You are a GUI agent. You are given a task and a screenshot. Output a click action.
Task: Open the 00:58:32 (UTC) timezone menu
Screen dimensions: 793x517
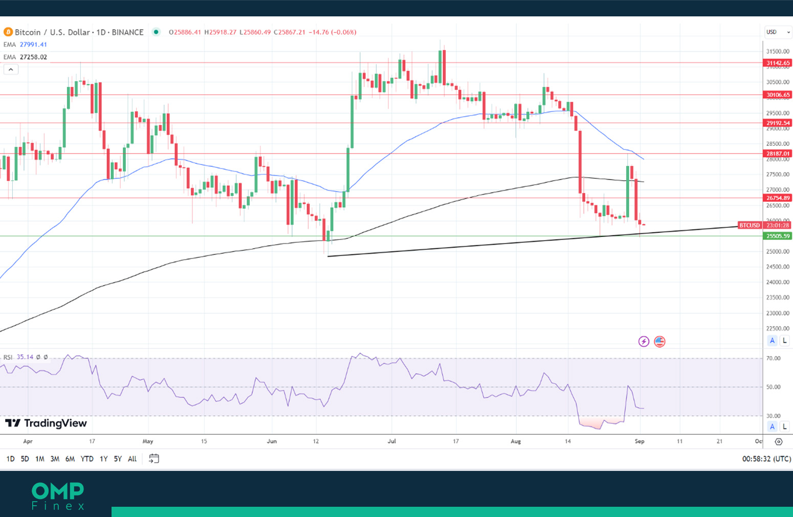(766, 459)
